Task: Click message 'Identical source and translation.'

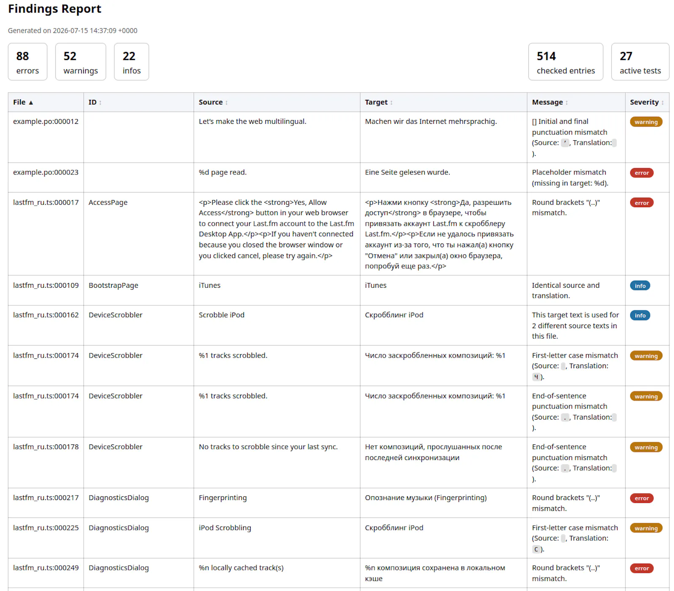Action: coord(565,290)
